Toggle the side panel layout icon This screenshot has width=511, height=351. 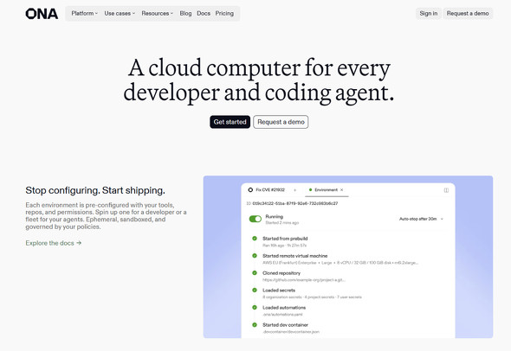[x=446, y=190]
